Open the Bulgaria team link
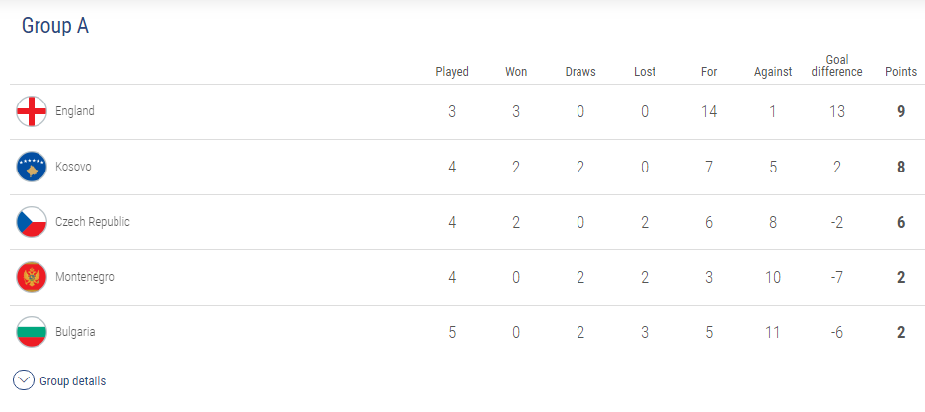 (75, 332)
